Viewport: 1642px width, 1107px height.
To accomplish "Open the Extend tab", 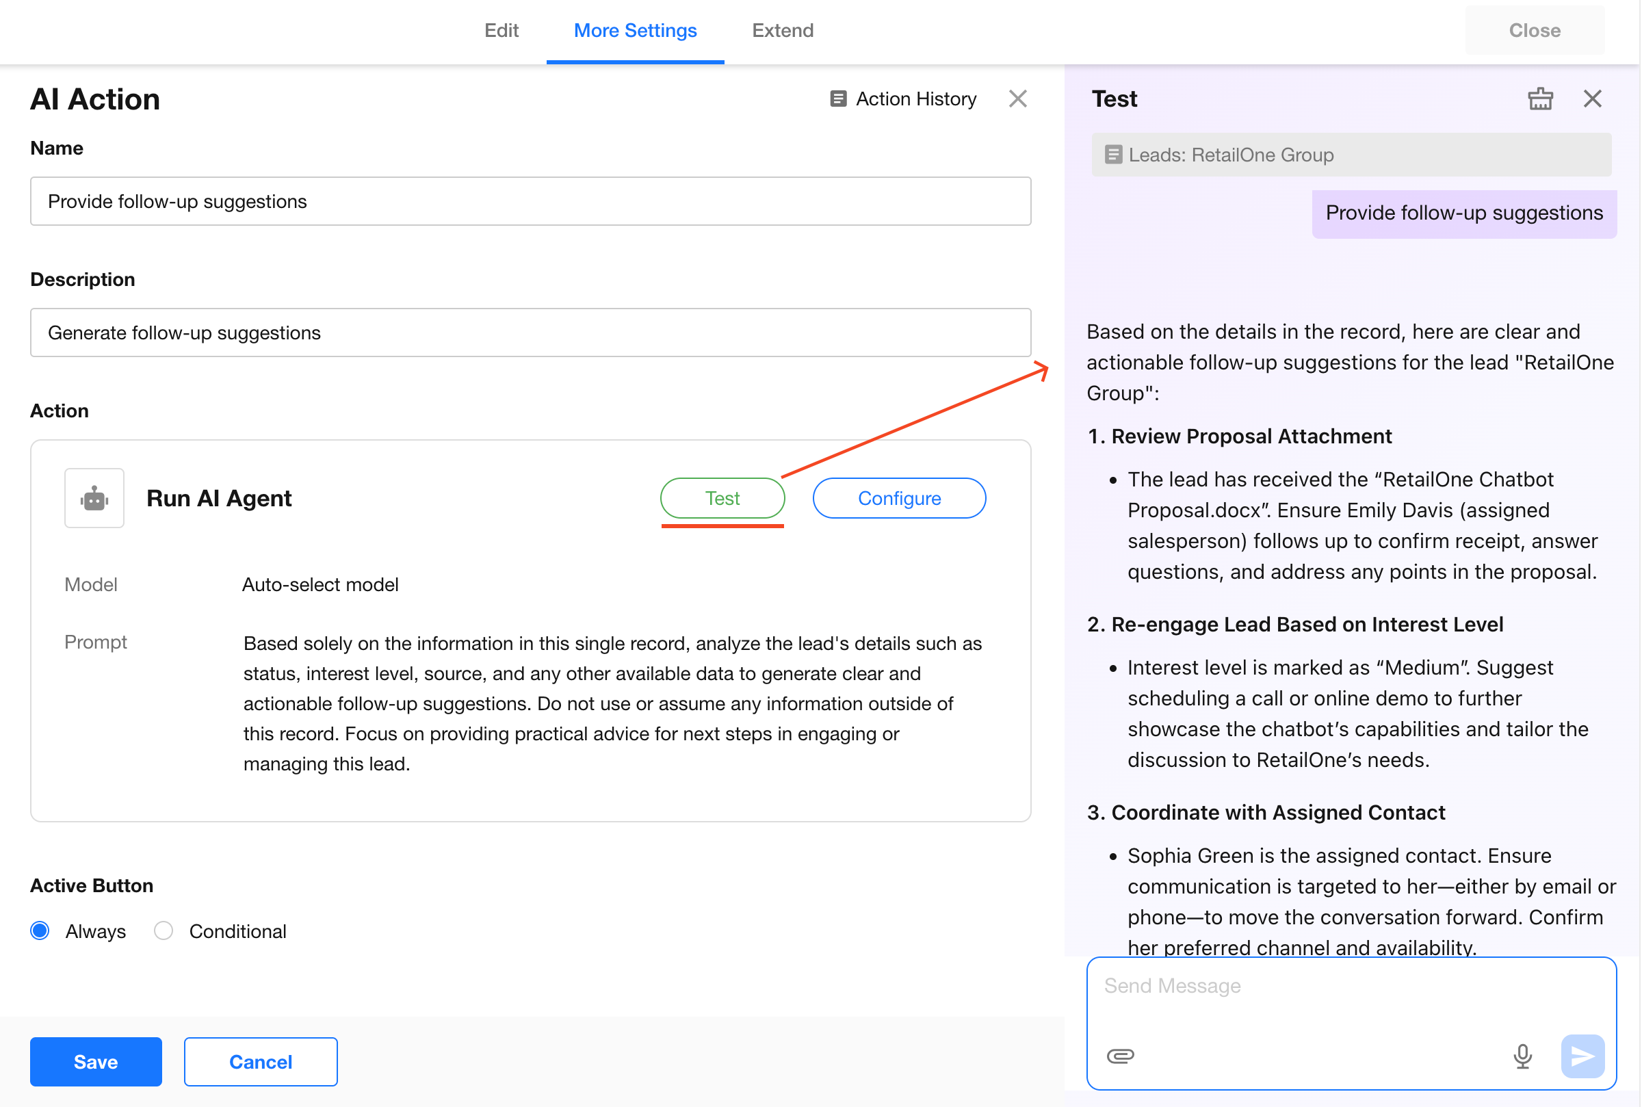I will click(782, 30).
